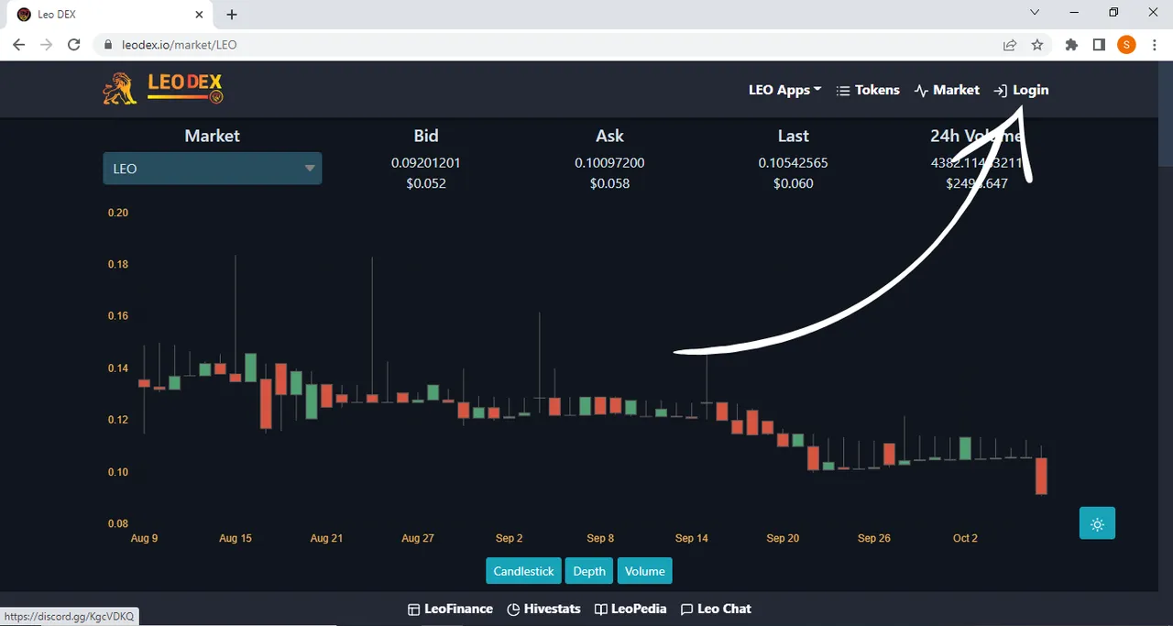Open a new tab with the plus icon
This screenshot has width=1173, height=626.
tap(232, 15)
